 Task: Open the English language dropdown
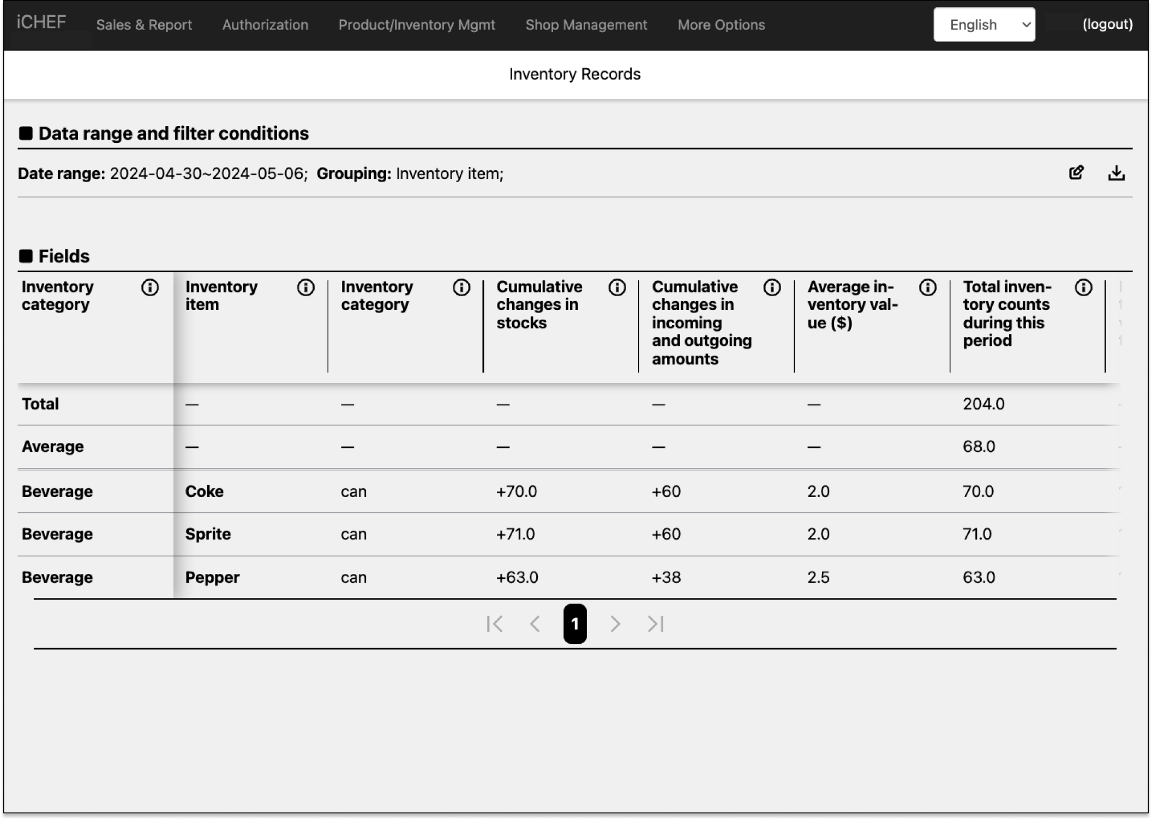click(984, 25)
